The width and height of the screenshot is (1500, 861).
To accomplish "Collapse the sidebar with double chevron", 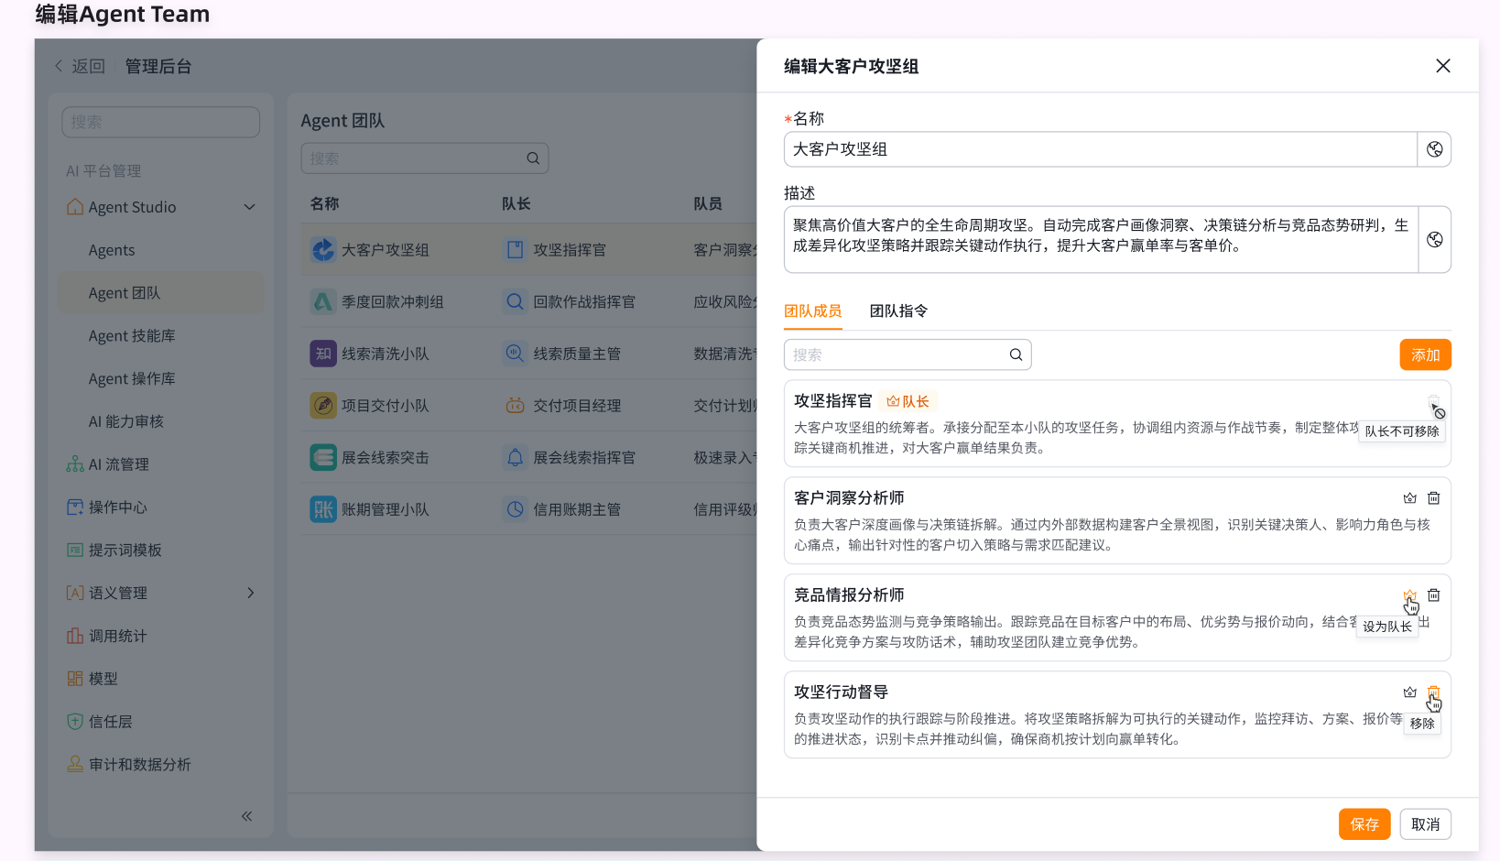I will (x=246, y=816).
